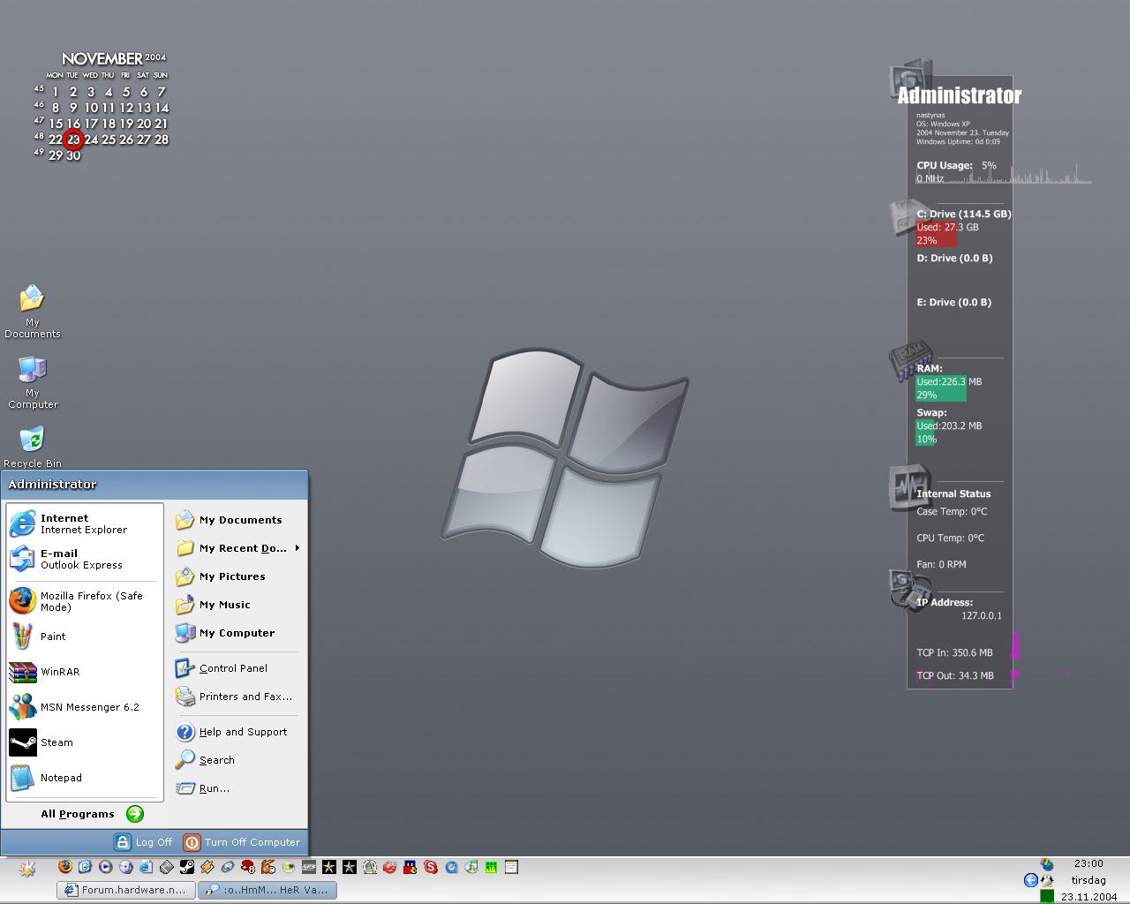This screenshot has height=904, width=1130.
Task: Click the NOVEMBER calendar title
Action: 102,58
